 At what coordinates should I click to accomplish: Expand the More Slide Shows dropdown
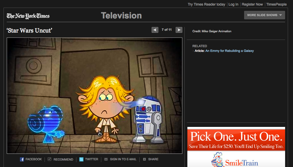(x=264, y=15)
